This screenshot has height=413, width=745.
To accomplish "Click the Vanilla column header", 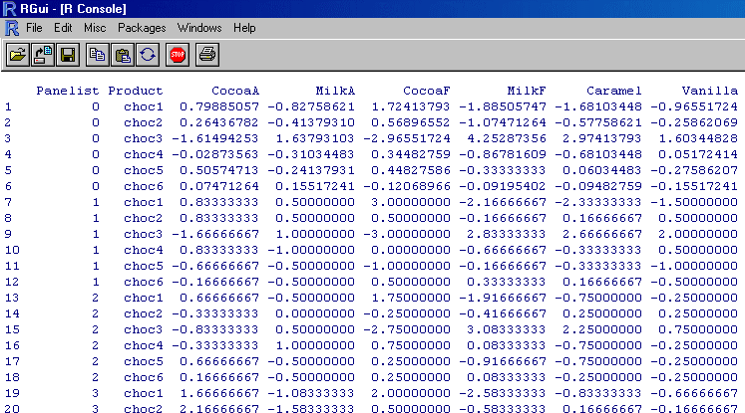I will point(710,91).
